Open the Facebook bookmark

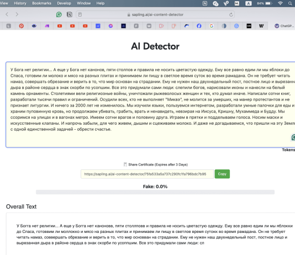tap(199, 26)
